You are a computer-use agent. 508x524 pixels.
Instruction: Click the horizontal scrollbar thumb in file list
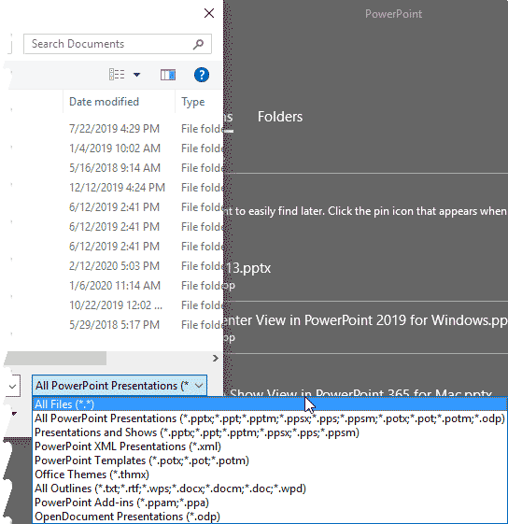[56, 359]
